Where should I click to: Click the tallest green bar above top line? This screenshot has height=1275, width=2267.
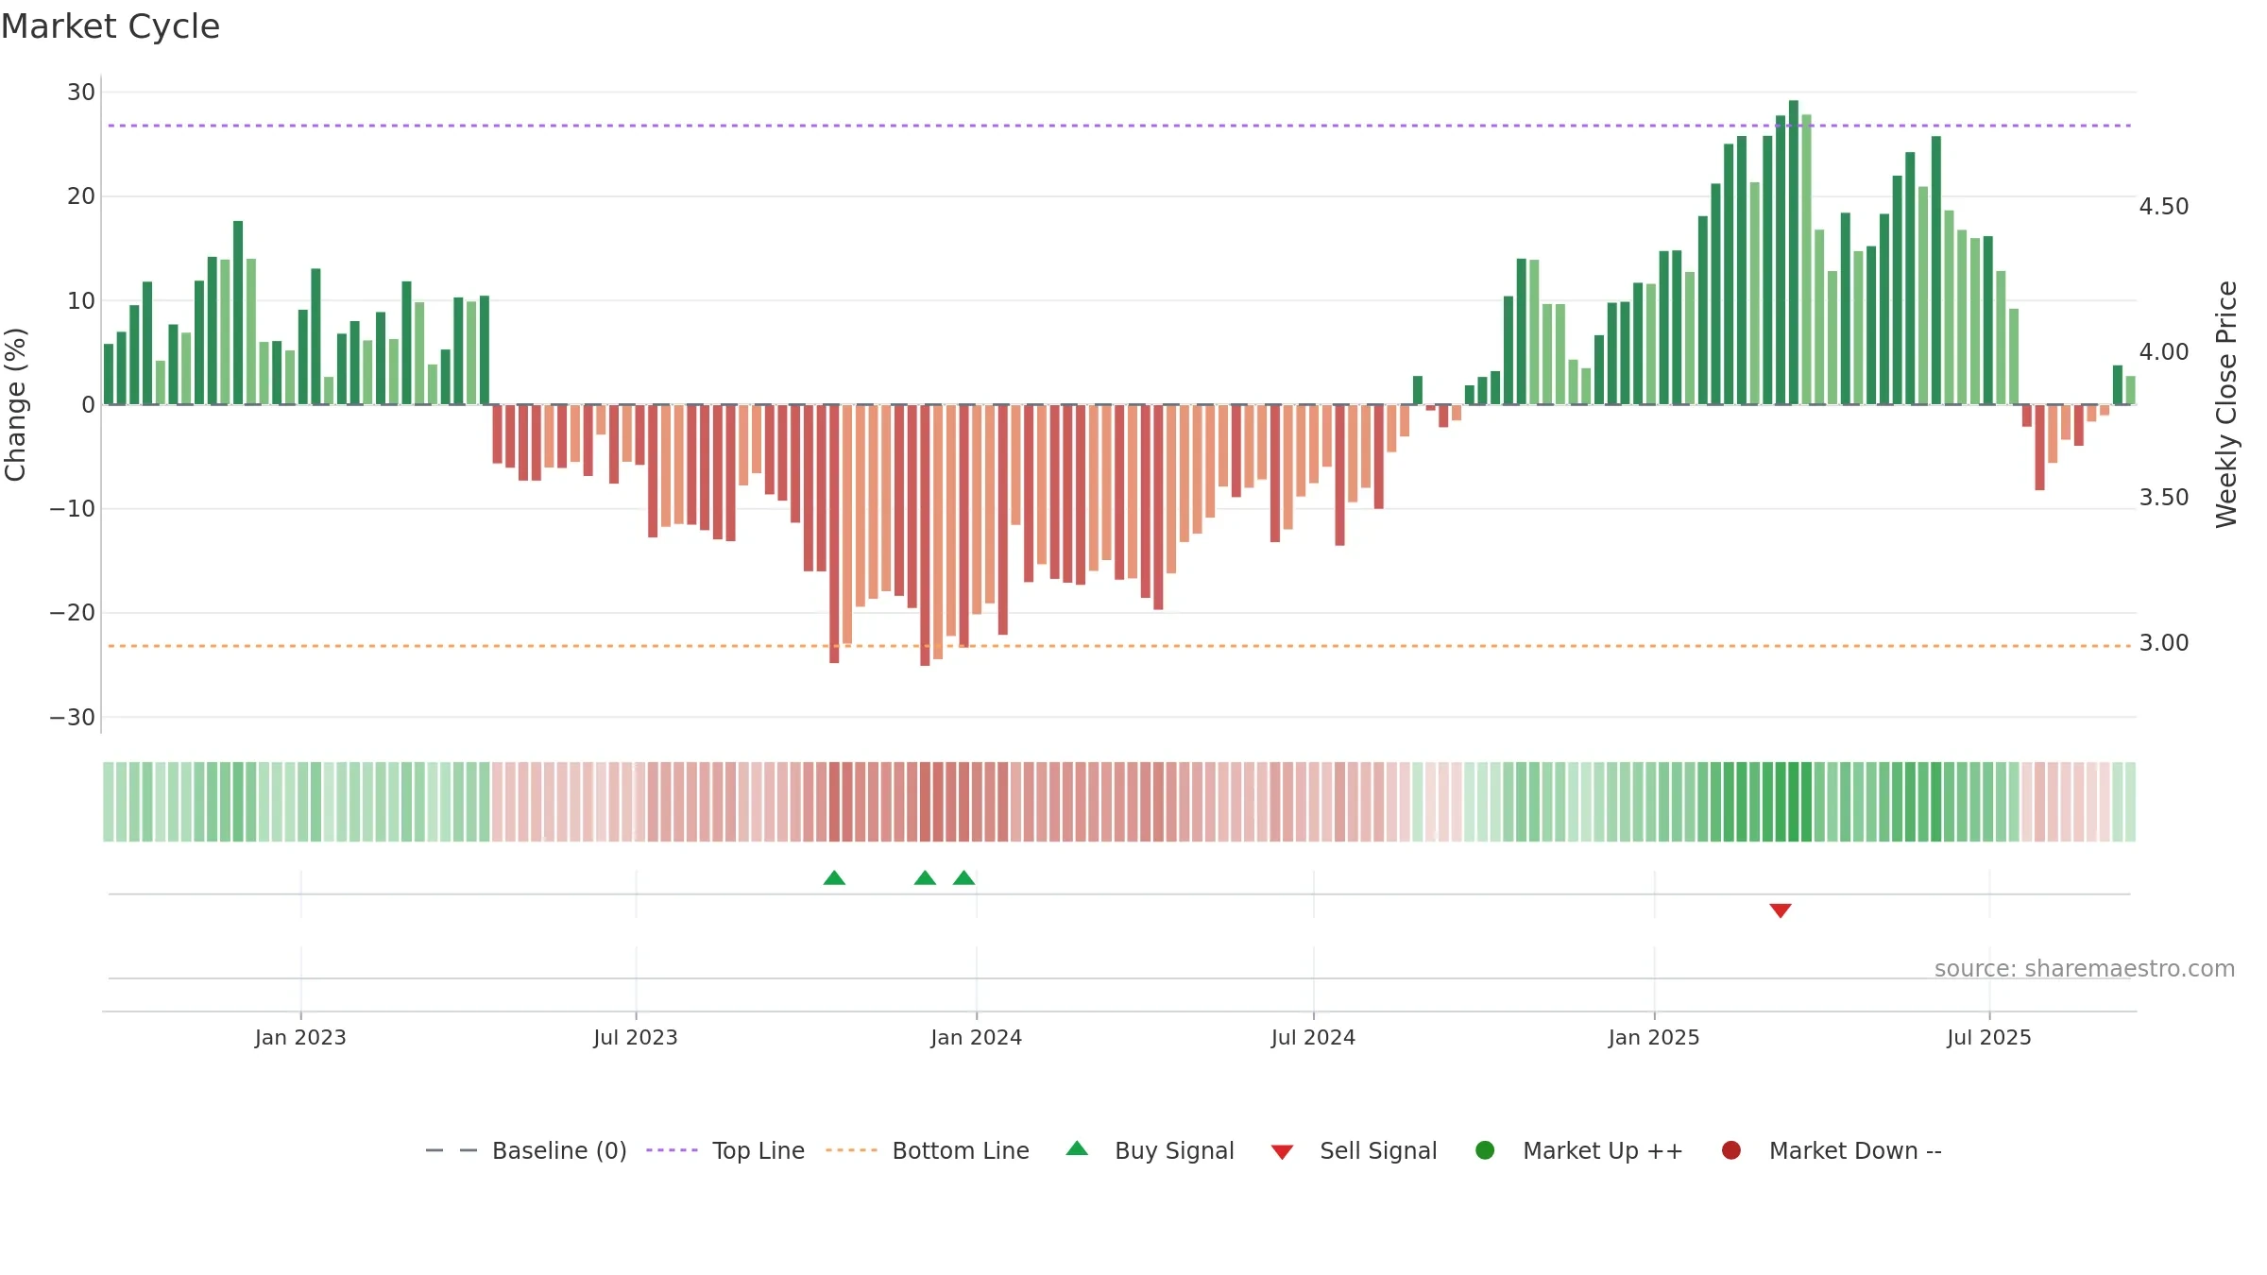(x=1793, y=252)
